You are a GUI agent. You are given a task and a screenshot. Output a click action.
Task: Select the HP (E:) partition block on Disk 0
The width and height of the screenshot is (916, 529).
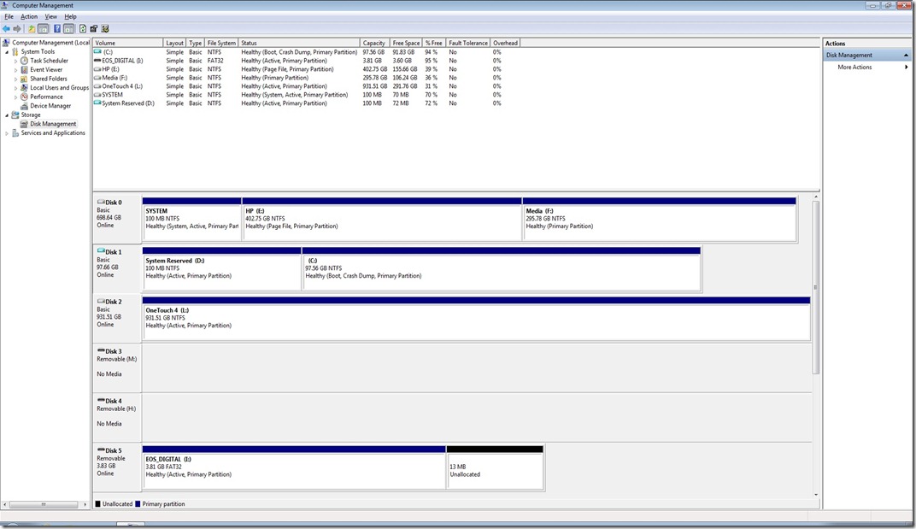pos(382,219)
